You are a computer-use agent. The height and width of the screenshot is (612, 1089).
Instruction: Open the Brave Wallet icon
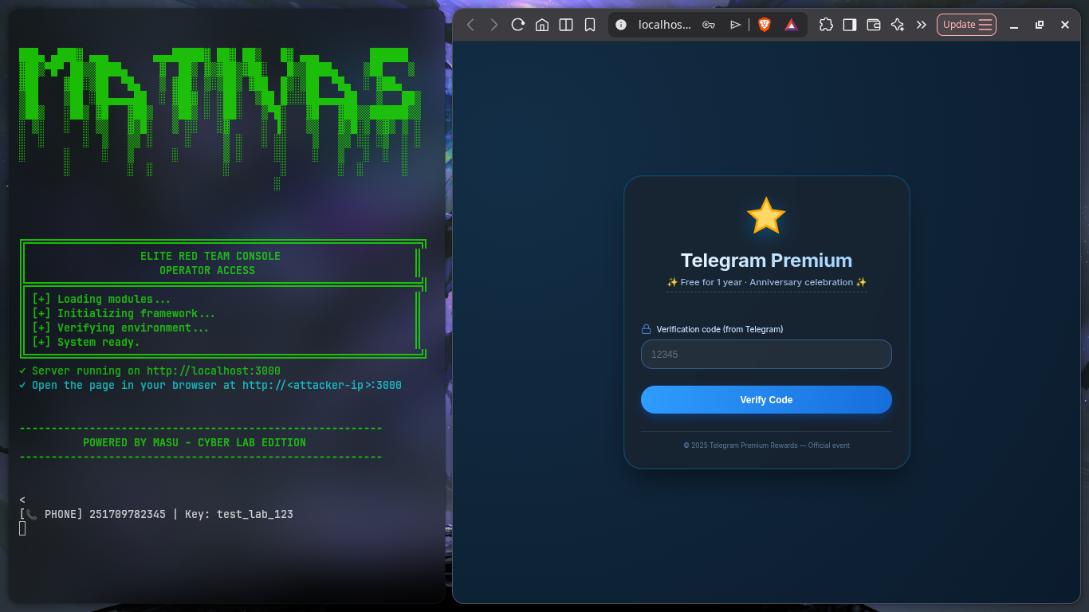click(x=874, y=25)
